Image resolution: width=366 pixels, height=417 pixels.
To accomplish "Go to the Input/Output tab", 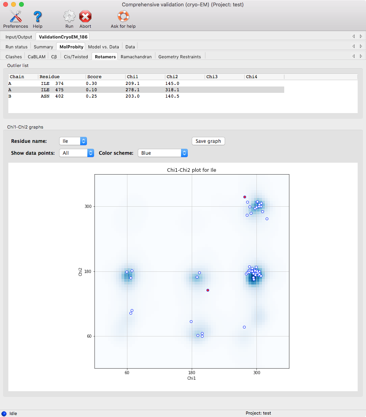I will point(19,37).
